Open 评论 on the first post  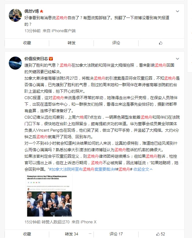point(116,43)
